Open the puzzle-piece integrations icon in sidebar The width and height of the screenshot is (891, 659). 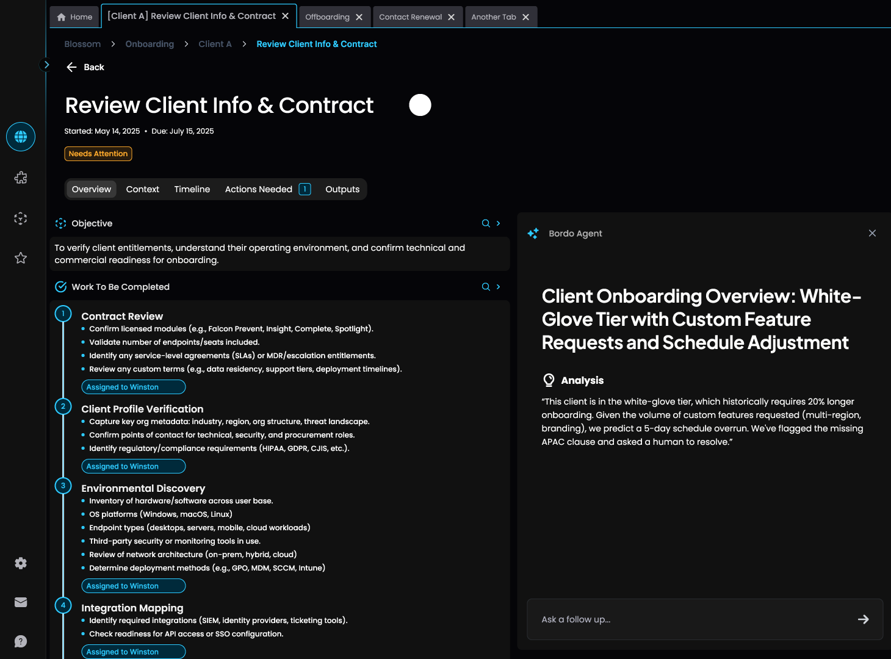[20, 177]
